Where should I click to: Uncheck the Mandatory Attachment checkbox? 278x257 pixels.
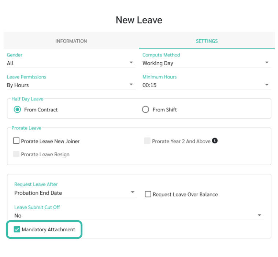coord(17,230)
